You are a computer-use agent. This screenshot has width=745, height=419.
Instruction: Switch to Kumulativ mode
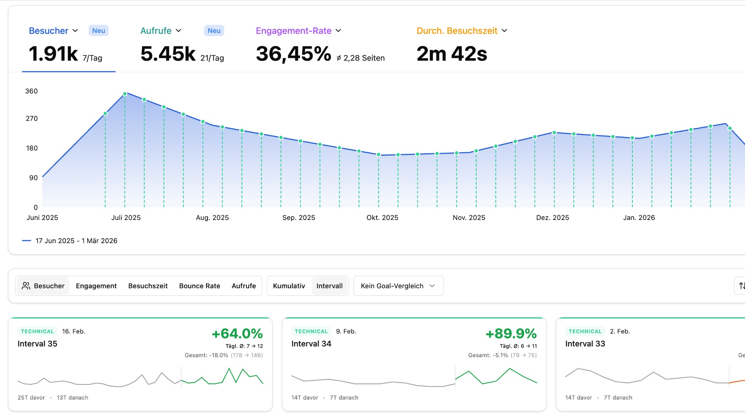pos(289,286)
